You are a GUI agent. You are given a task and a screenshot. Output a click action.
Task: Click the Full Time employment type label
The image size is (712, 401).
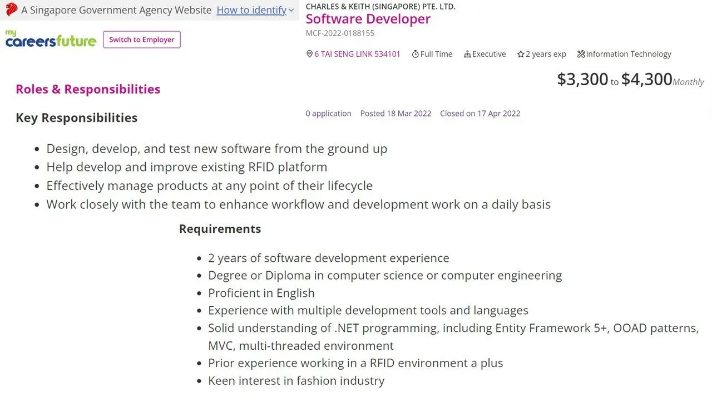coord(436,54)
